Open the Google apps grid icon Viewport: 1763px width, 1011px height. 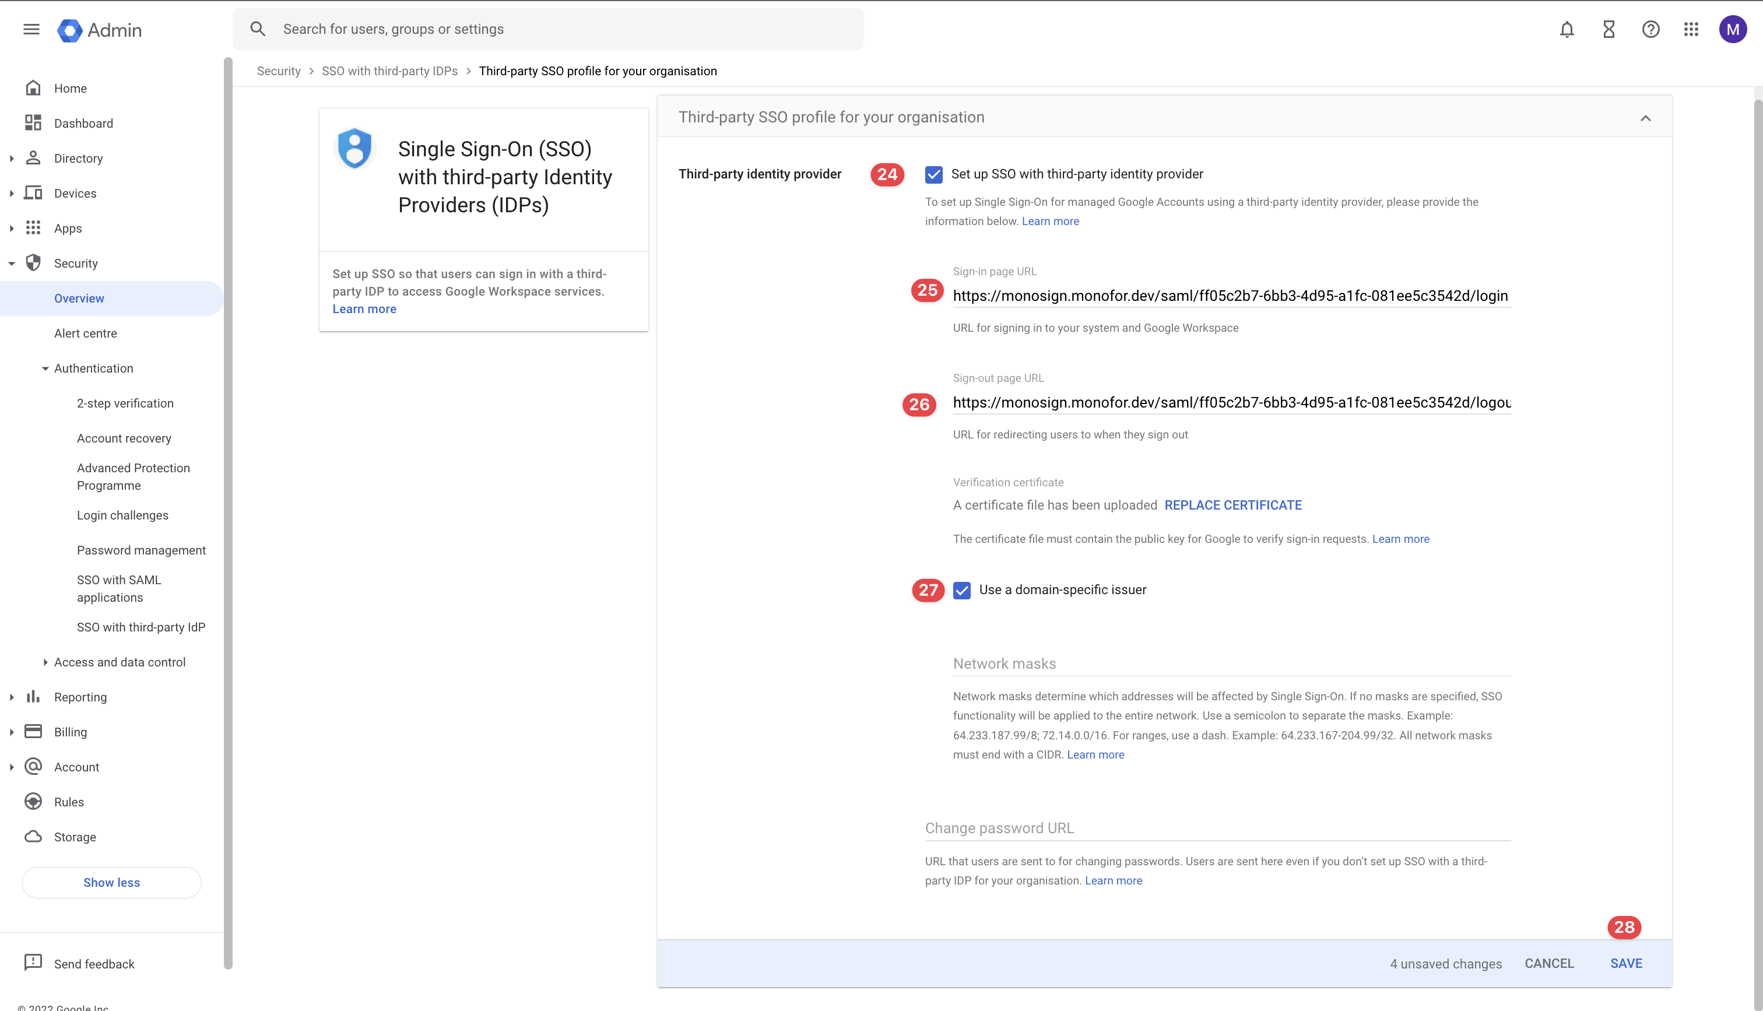pos(1691,29)
